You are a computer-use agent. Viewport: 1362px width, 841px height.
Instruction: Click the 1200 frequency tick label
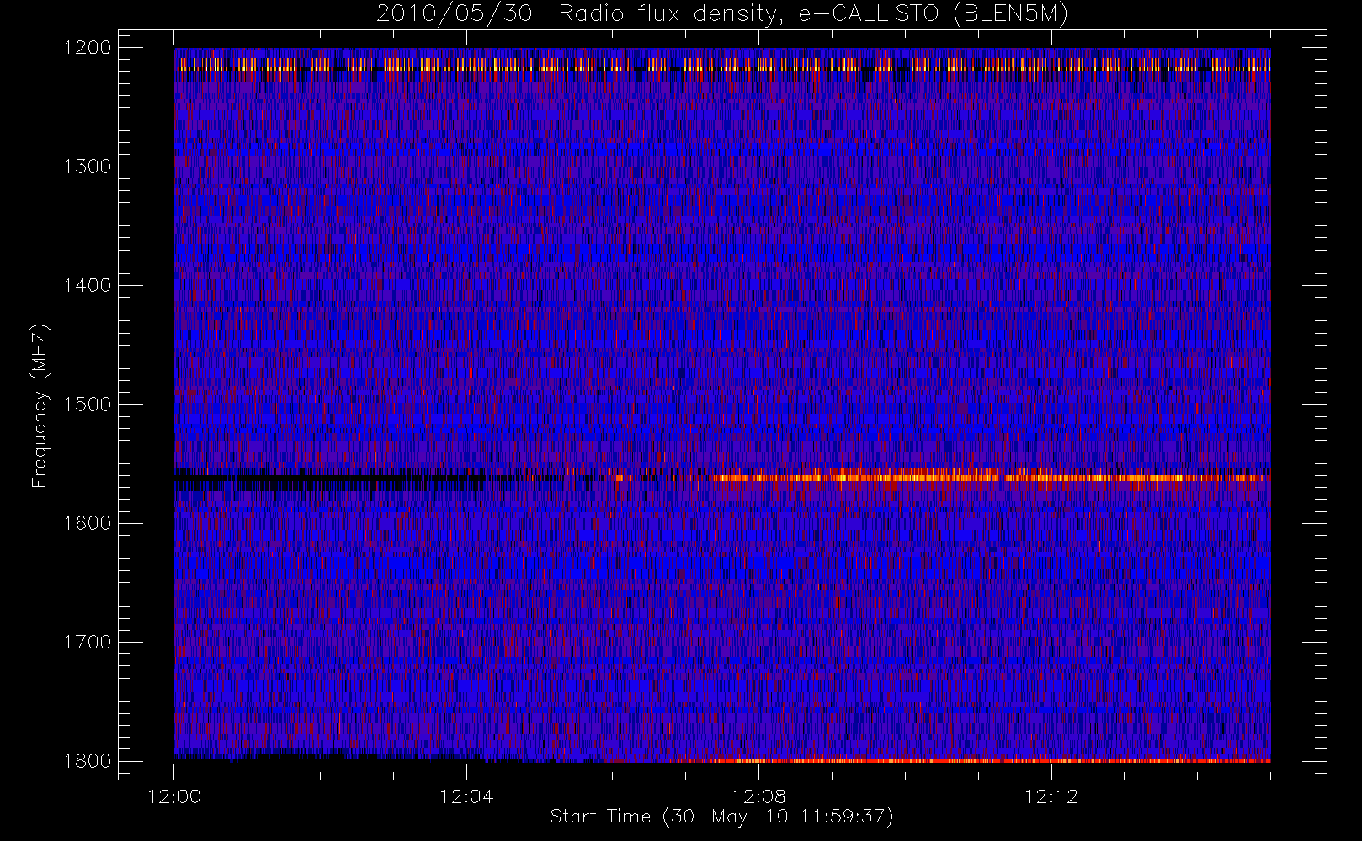point(88,47)
